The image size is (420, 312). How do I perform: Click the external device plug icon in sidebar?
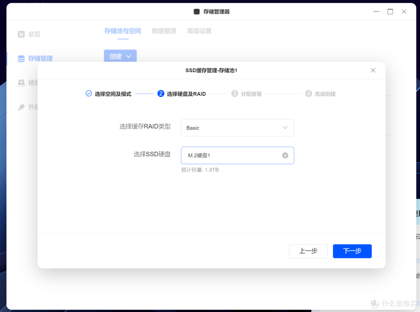tap(21, 107)
